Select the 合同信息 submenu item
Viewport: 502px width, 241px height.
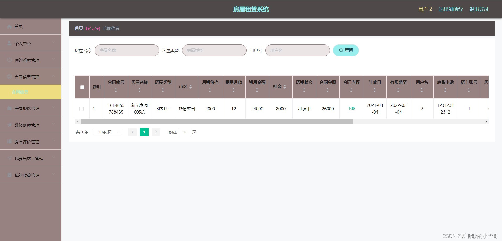coord(31,92)
